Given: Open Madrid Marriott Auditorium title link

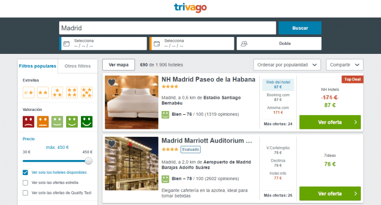Looking at the screenshot, I should pyautogui.click(x=207, y=141).
